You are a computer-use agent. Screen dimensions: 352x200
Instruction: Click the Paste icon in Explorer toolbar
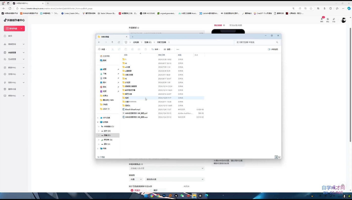tap(126, 49)
